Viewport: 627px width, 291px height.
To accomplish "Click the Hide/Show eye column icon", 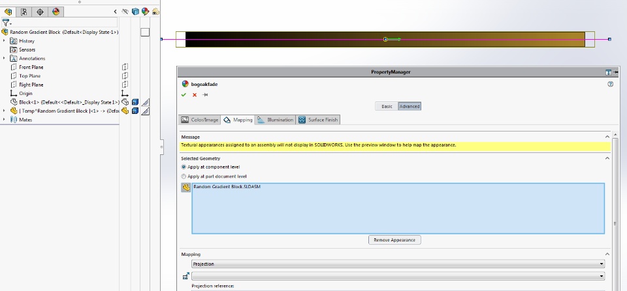I will [x=125, y=12].
